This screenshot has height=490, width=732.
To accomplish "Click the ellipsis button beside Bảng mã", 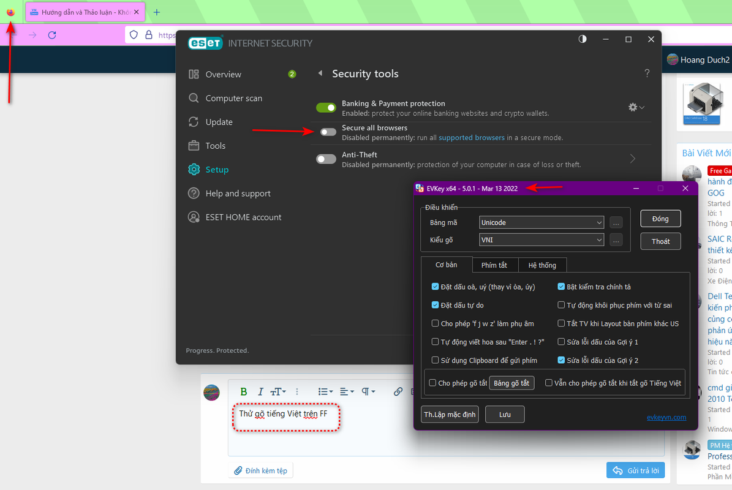I will coord(616,222).
